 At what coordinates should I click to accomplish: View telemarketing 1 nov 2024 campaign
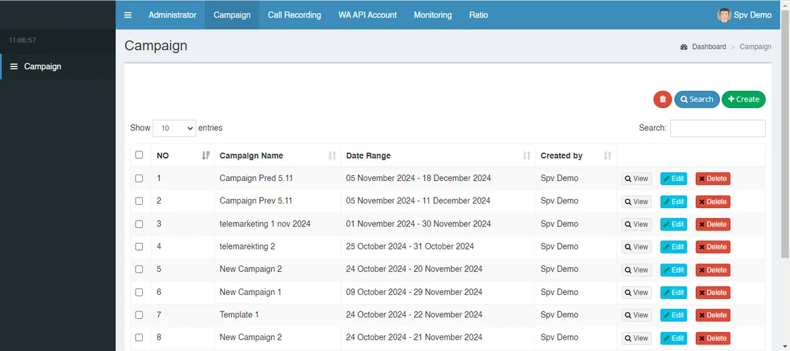tap(637, 224)
